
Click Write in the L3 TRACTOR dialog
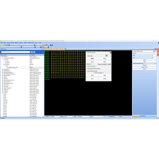coord(105,62)
